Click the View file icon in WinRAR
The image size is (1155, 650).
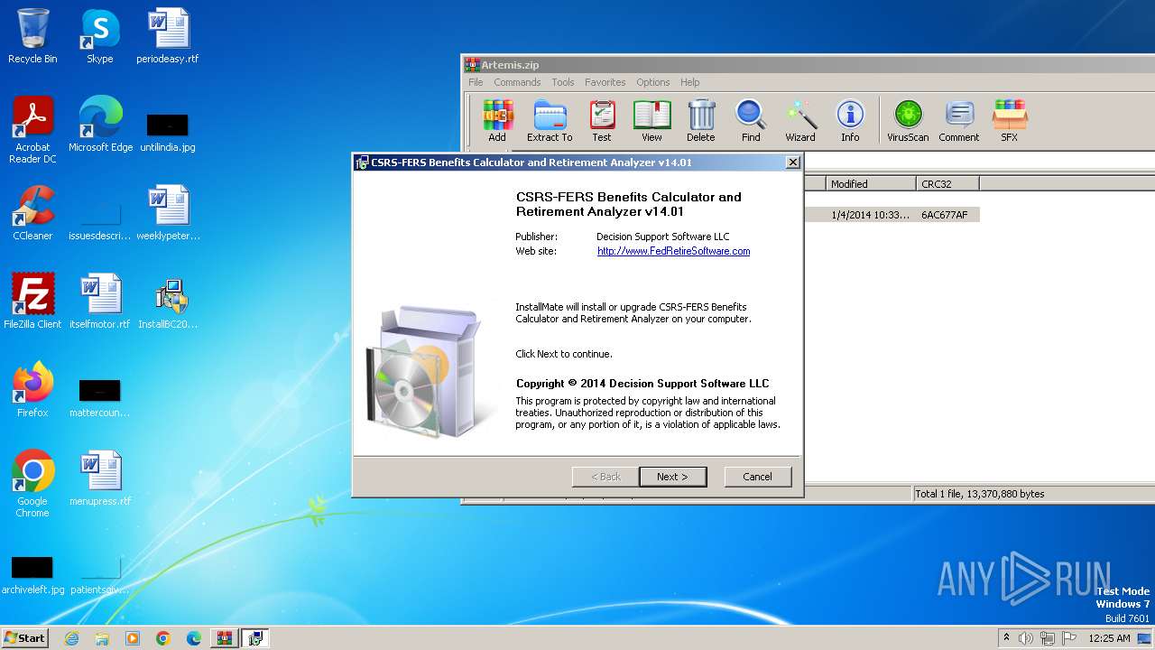(651, 121)
